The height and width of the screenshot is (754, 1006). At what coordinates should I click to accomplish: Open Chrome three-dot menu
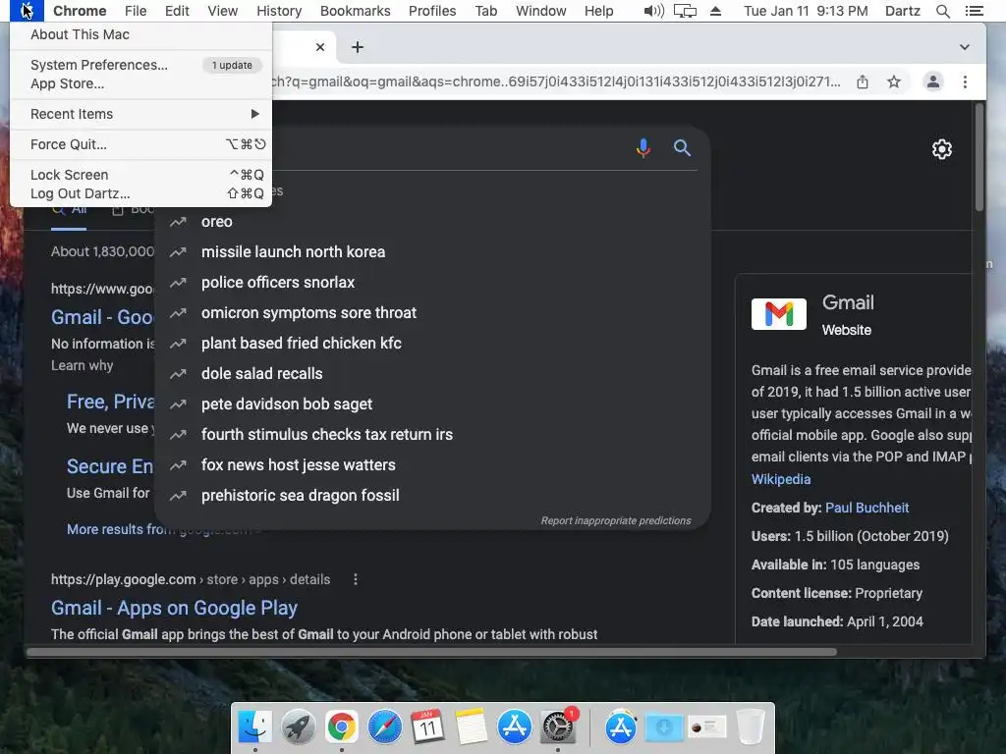coord(965,81)
